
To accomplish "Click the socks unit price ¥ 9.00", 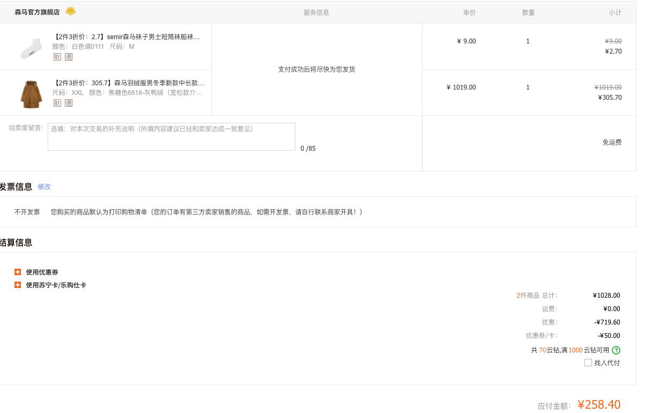I will 466,41.
